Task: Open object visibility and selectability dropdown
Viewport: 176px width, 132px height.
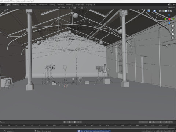Action: coord(144,11)
